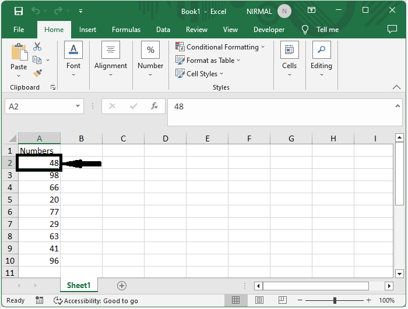Click the Tell me lightbulb search

coord(320,30)
